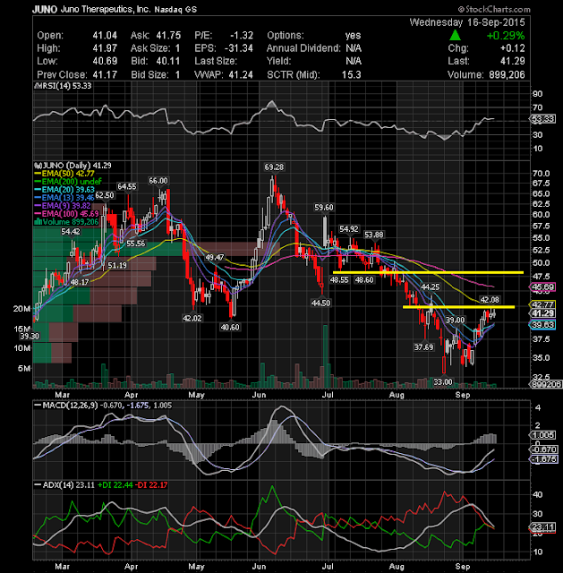Image resolution: width=563 pixels, height=573 pixels.
Task: Click the 54.92 price annotation
Action: tap(348, 229)
